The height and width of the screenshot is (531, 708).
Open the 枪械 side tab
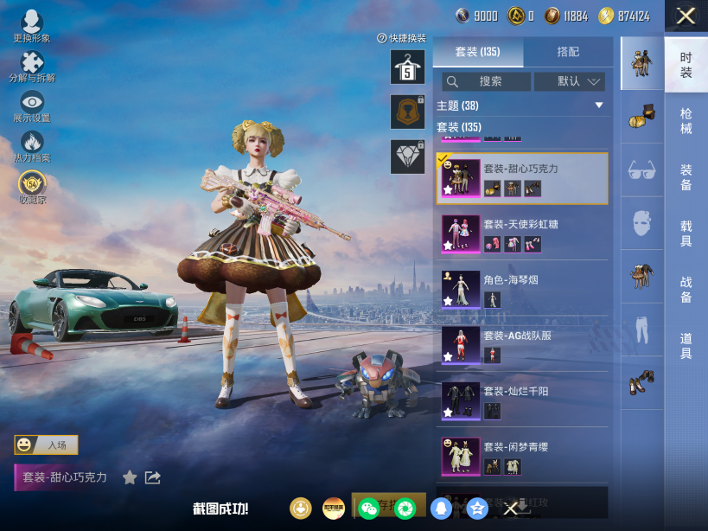point(686,121)
